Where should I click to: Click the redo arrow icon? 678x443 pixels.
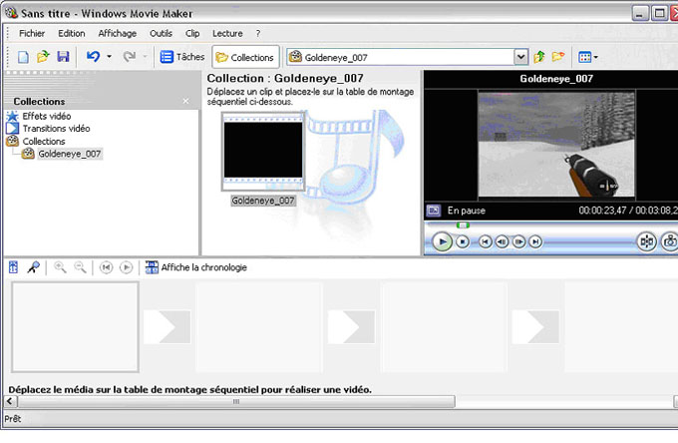(x=129, y=57)
